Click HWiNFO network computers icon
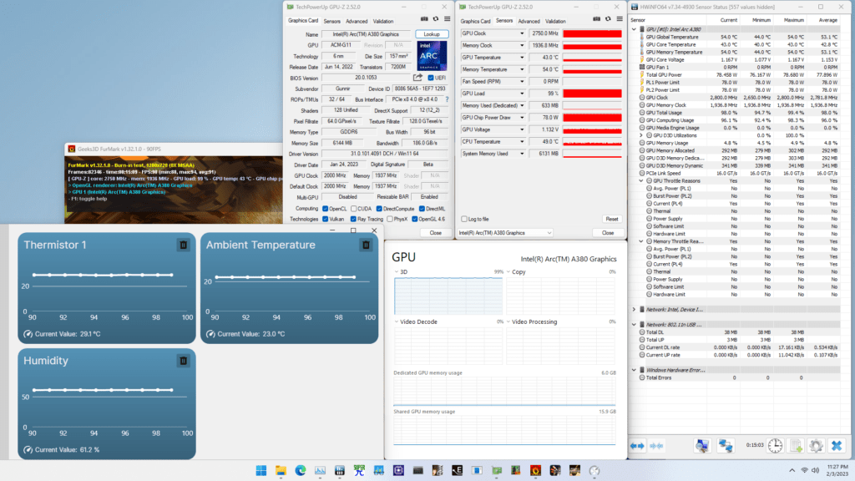The image size is (855, 481). pos(726,446)
